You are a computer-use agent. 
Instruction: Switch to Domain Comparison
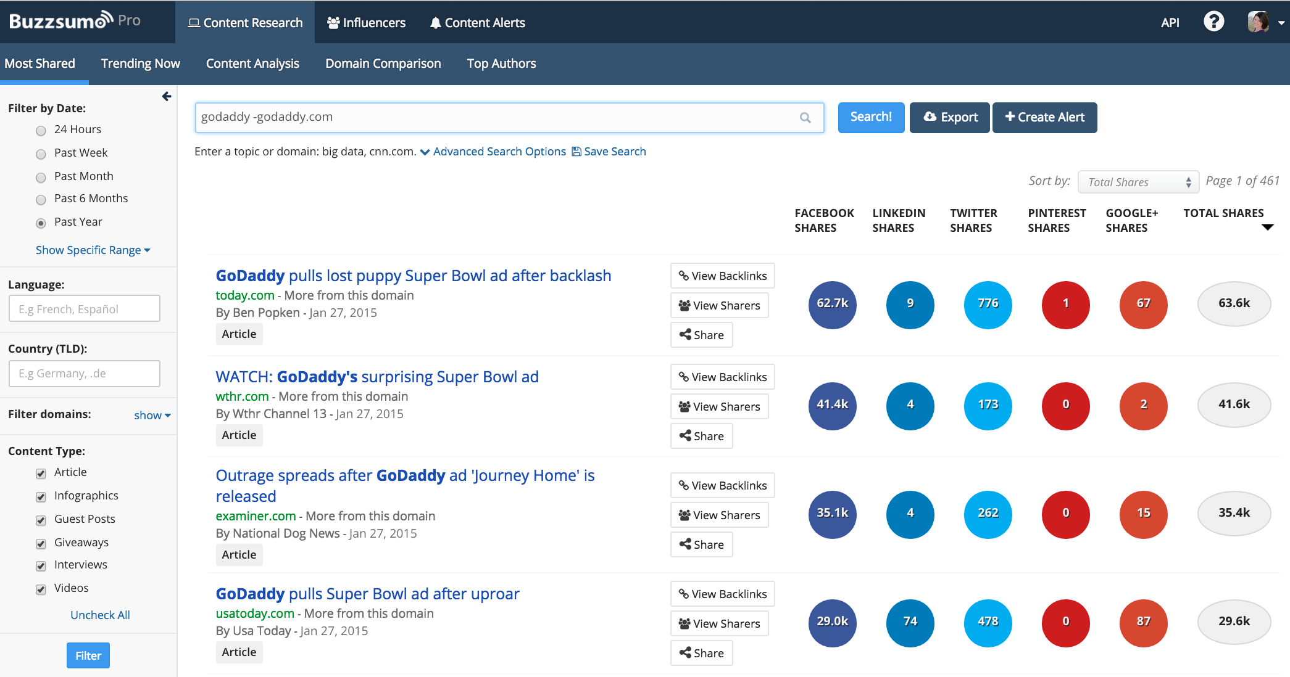point(383,64)
